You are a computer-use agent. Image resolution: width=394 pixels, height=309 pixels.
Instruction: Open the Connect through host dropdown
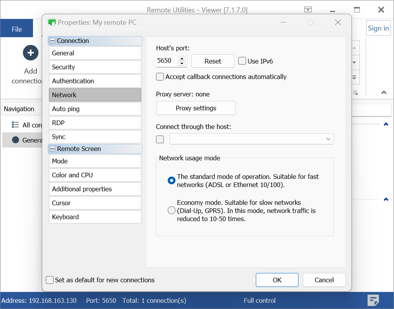point(328,139)
